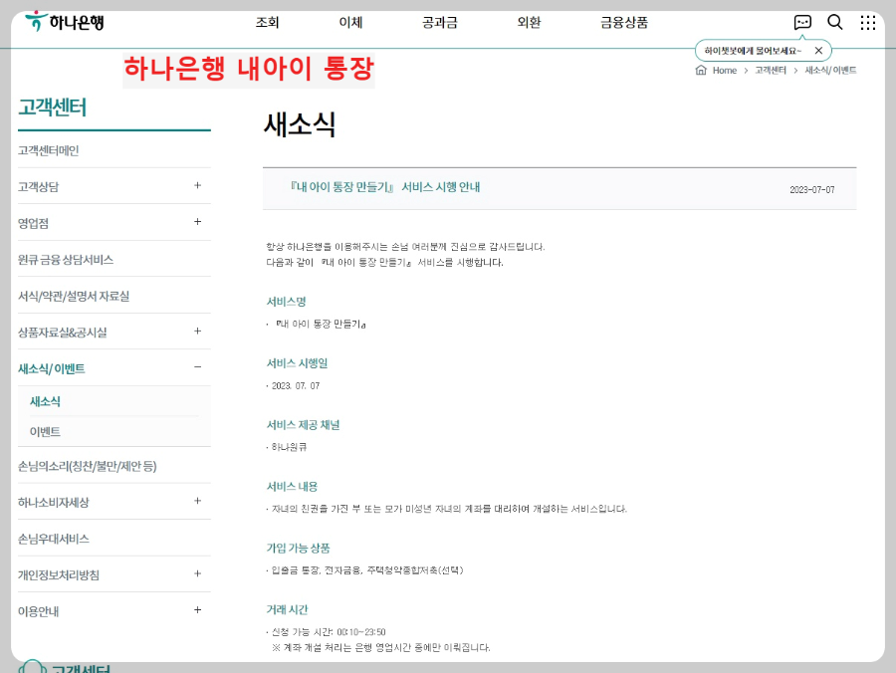The height and width of the screenshot is (673, 896).
Task: Click the 고객센터 sidebar heading
Action: tap(52, 107)
